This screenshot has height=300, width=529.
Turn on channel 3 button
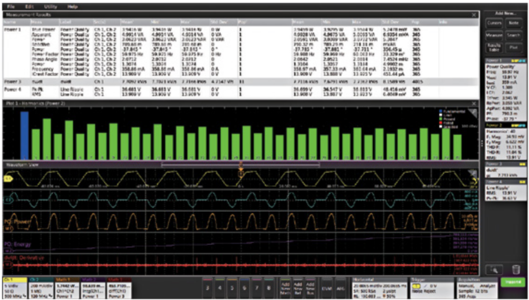coord(207,288)
